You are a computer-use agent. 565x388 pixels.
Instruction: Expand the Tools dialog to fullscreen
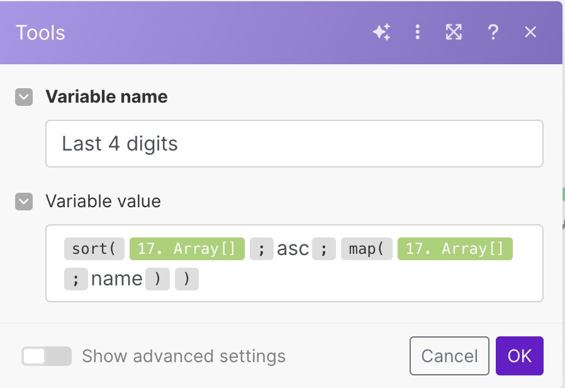[454, 32]
